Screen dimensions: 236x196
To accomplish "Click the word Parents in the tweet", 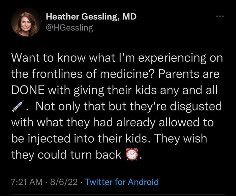I will pos(177,74).
